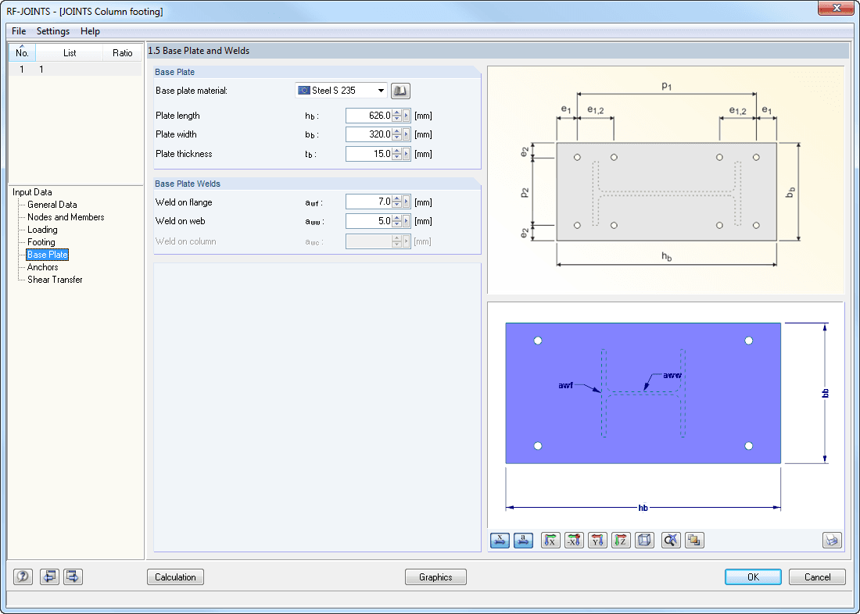Set the view in X direction
Image resolution: width=860 pixels, height=614 pixels.
point(550,541)
